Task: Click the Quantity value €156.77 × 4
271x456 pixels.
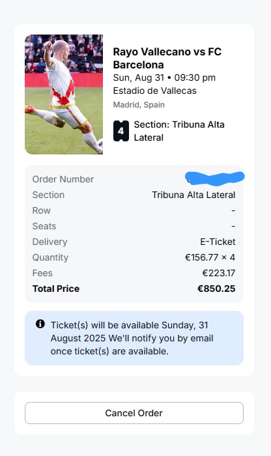Action: [210, 257]
